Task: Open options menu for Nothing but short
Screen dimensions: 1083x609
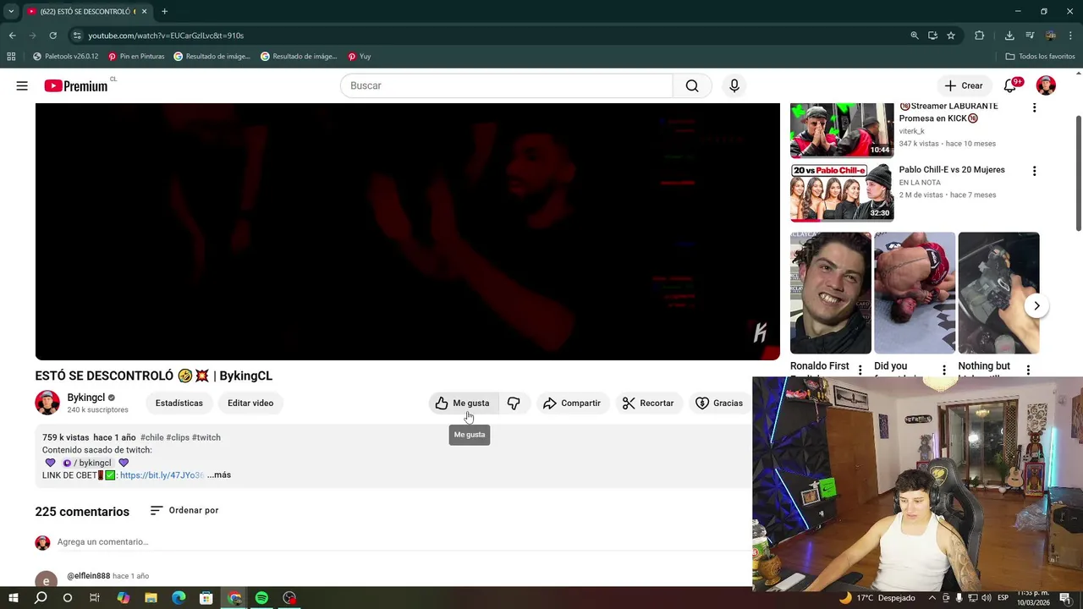Action: point(1028,370)
